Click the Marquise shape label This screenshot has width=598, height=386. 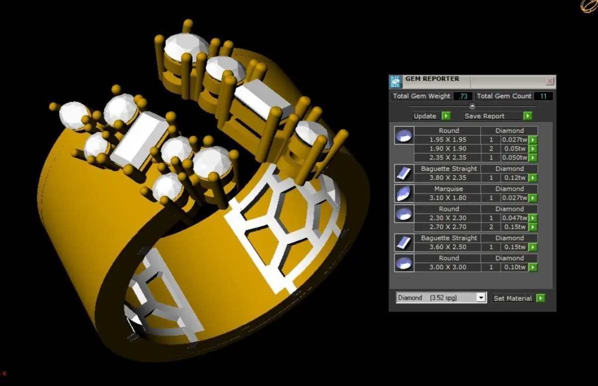[448, 189]
